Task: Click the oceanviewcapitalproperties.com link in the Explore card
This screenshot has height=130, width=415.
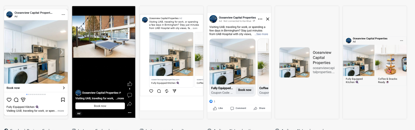Action: pyautogui.click(x=165, y=79)
